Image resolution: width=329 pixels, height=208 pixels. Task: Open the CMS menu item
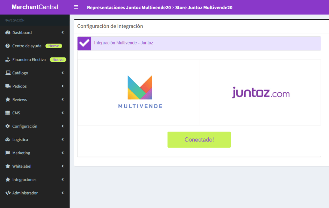(35, 113)
